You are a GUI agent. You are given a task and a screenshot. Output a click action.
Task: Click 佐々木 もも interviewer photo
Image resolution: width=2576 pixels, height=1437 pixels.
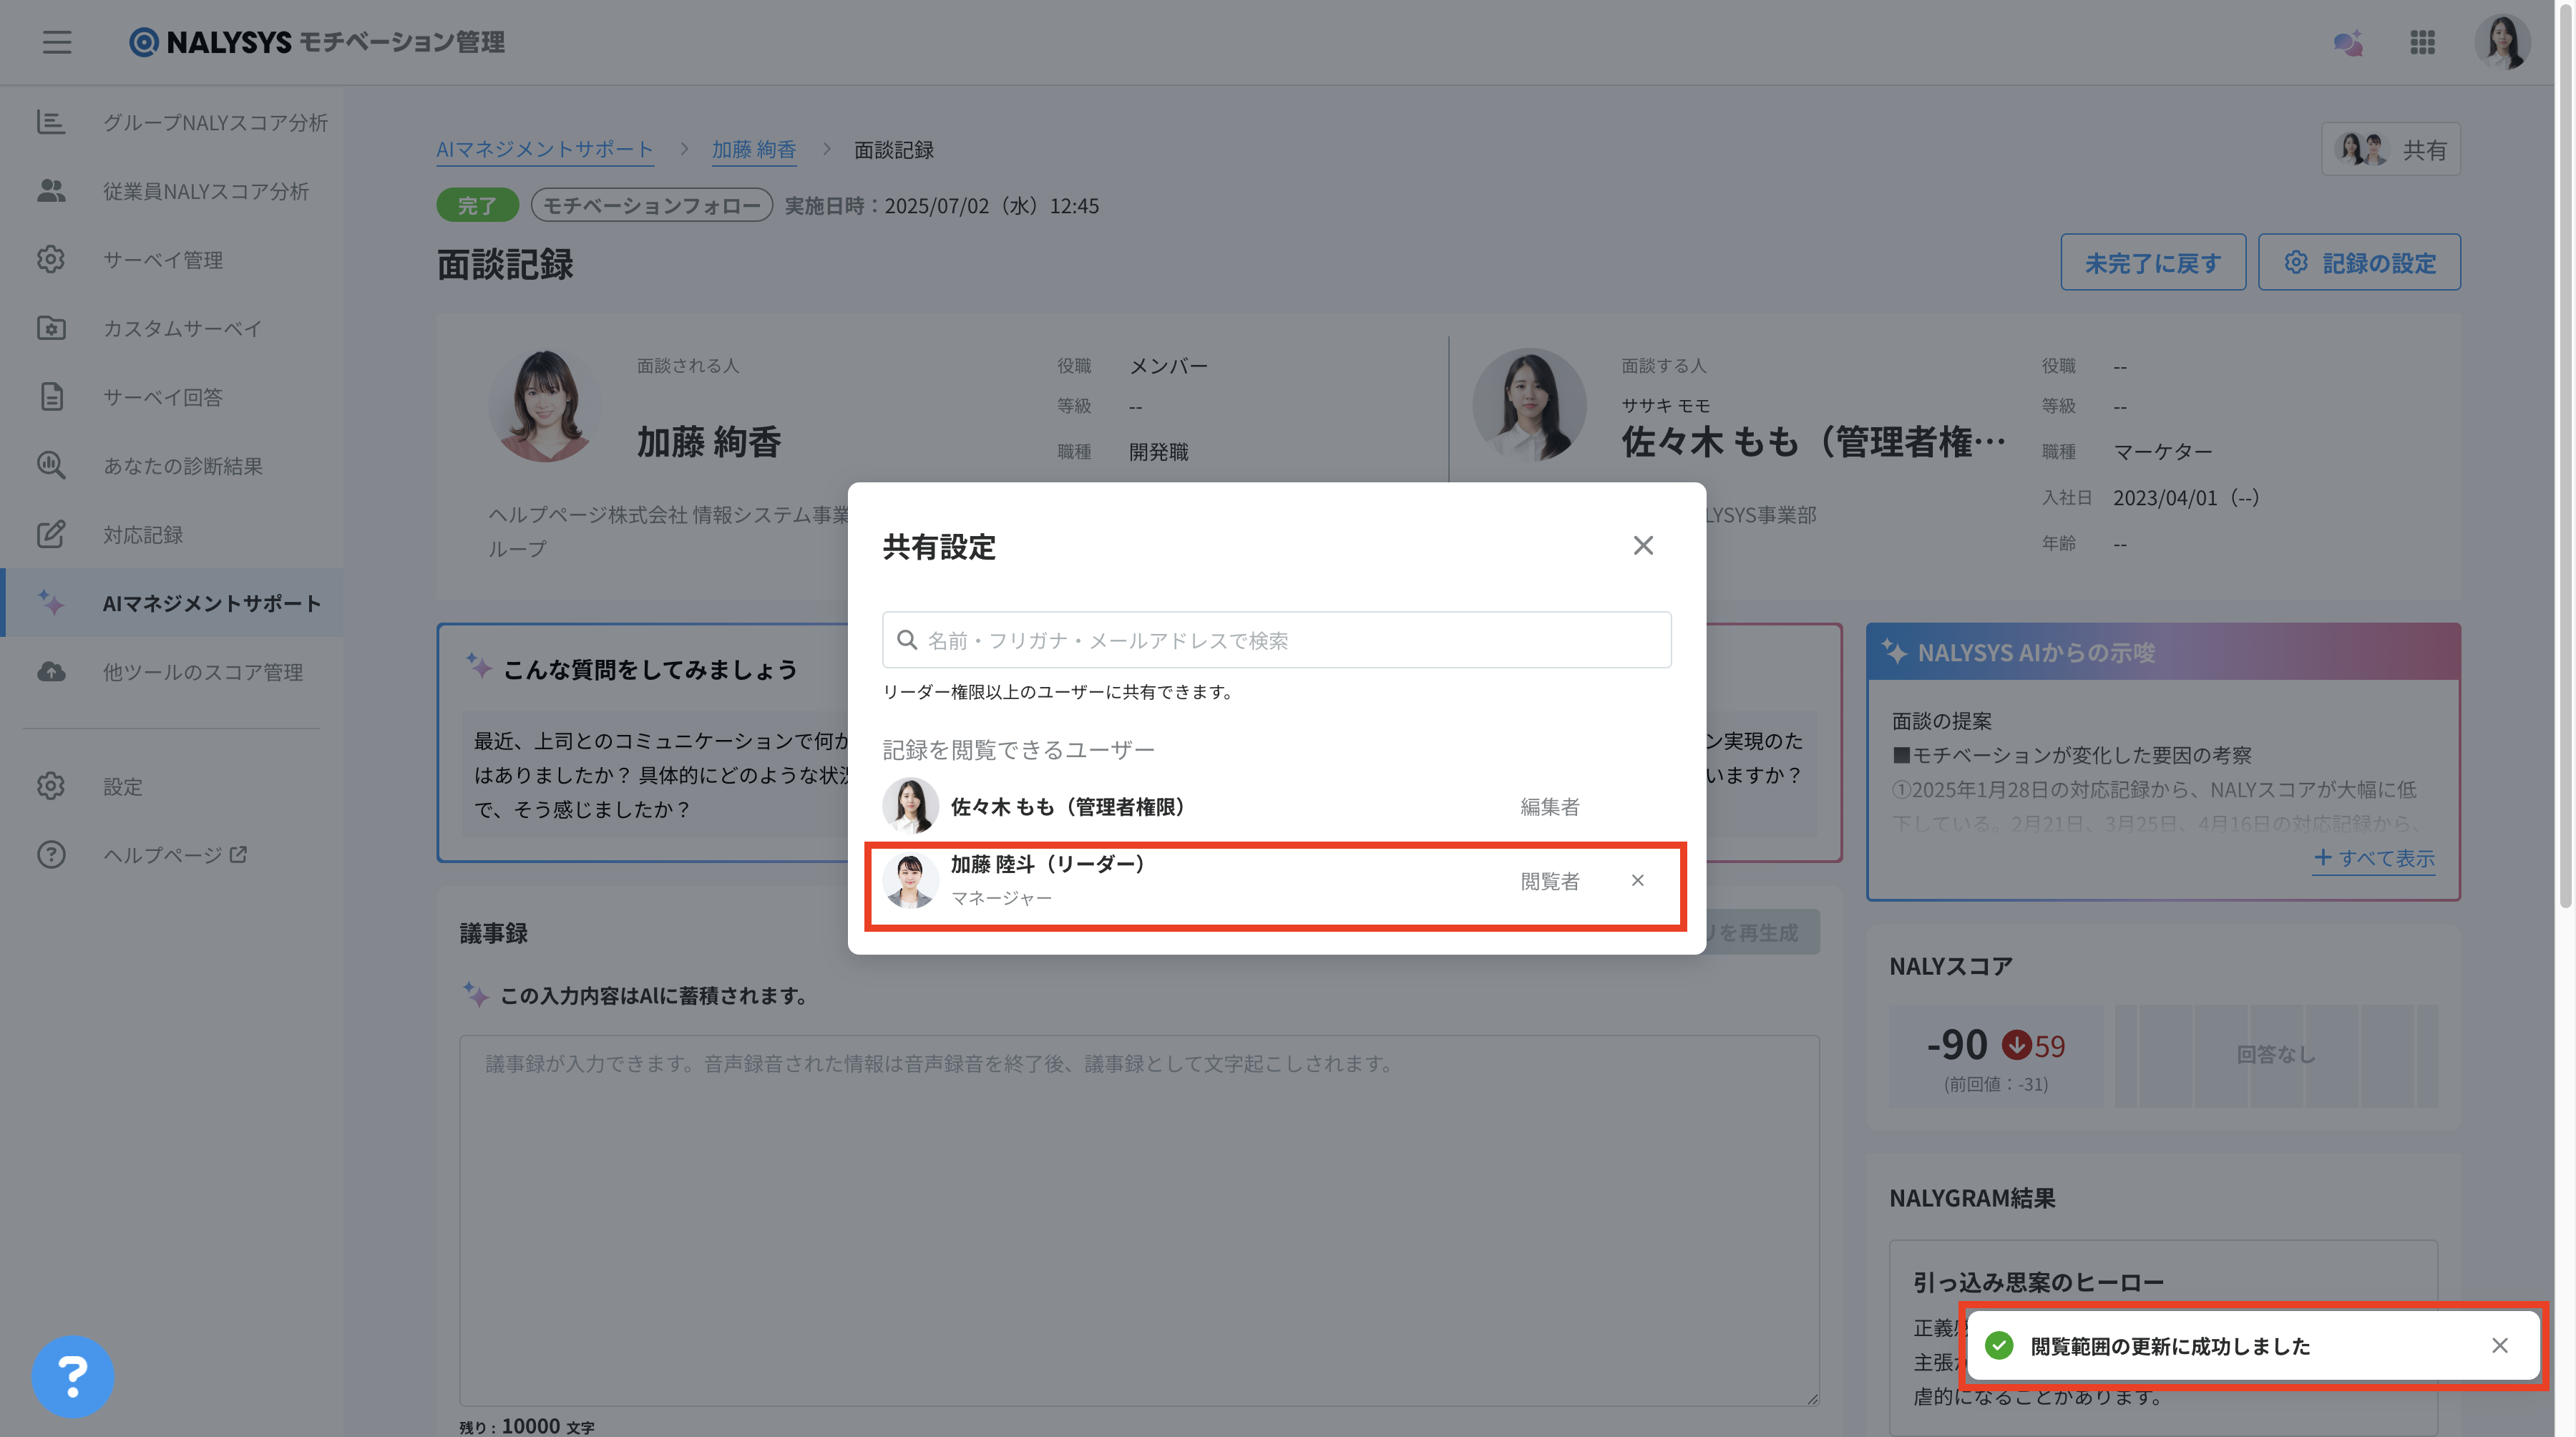[x=1529, y=406]
